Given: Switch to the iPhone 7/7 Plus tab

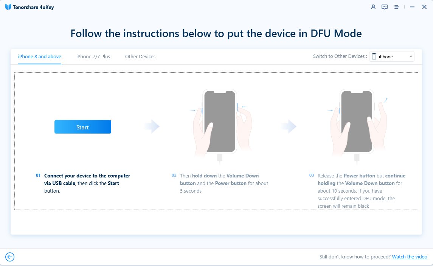Looking at the screenshot, I should click(x=93, y=56).
